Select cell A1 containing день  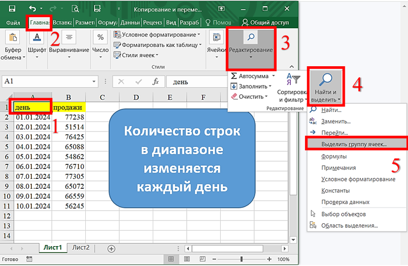pyautogui.click(x=33, y=107)
